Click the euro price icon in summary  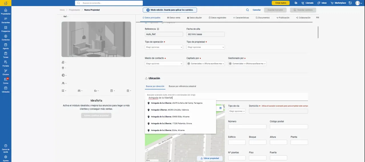coord(63,75)
